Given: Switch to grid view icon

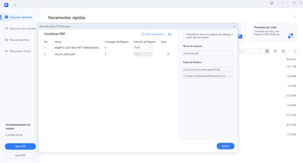Looking at the screenshot, I should pyautogui.click(x=275, y=51).
